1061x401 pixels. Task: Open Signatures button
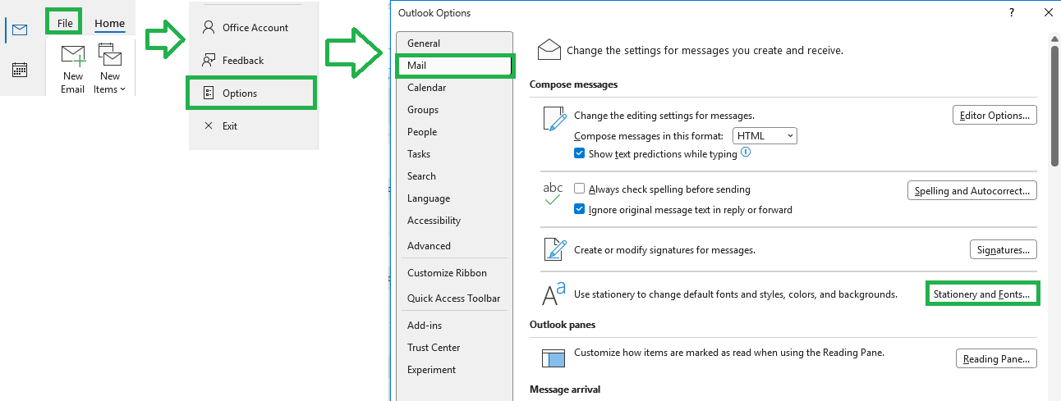click(1004, 249)
